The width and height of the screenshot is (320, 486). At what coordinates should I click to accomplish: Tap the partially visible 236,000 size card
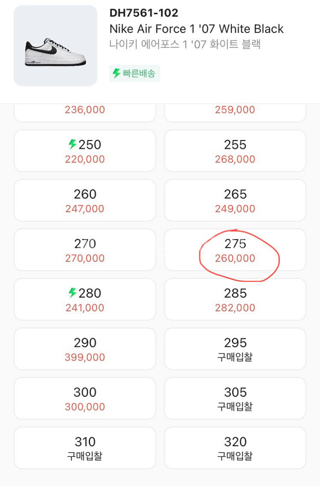pyautogui.click(x=85, y=113)
